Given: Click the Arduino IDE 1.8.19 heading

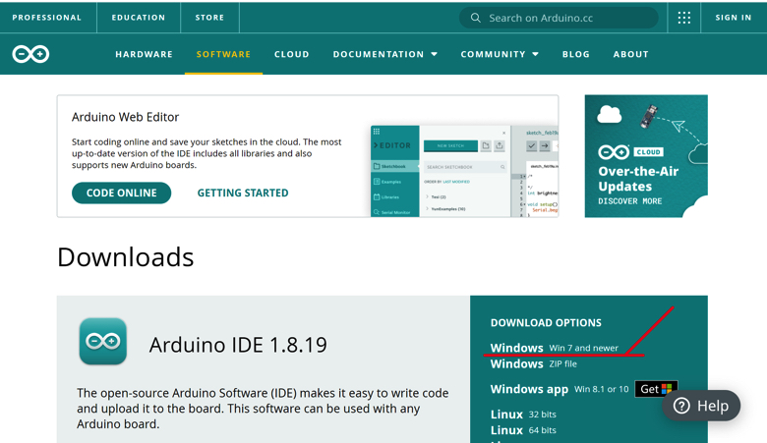Looking at the screenshot, I should tap(238, 345).
